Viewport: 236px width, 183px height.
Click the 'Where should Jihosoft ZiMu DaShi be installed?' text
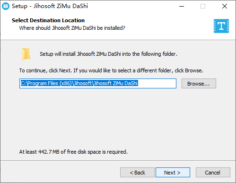(x=72, y=28)
